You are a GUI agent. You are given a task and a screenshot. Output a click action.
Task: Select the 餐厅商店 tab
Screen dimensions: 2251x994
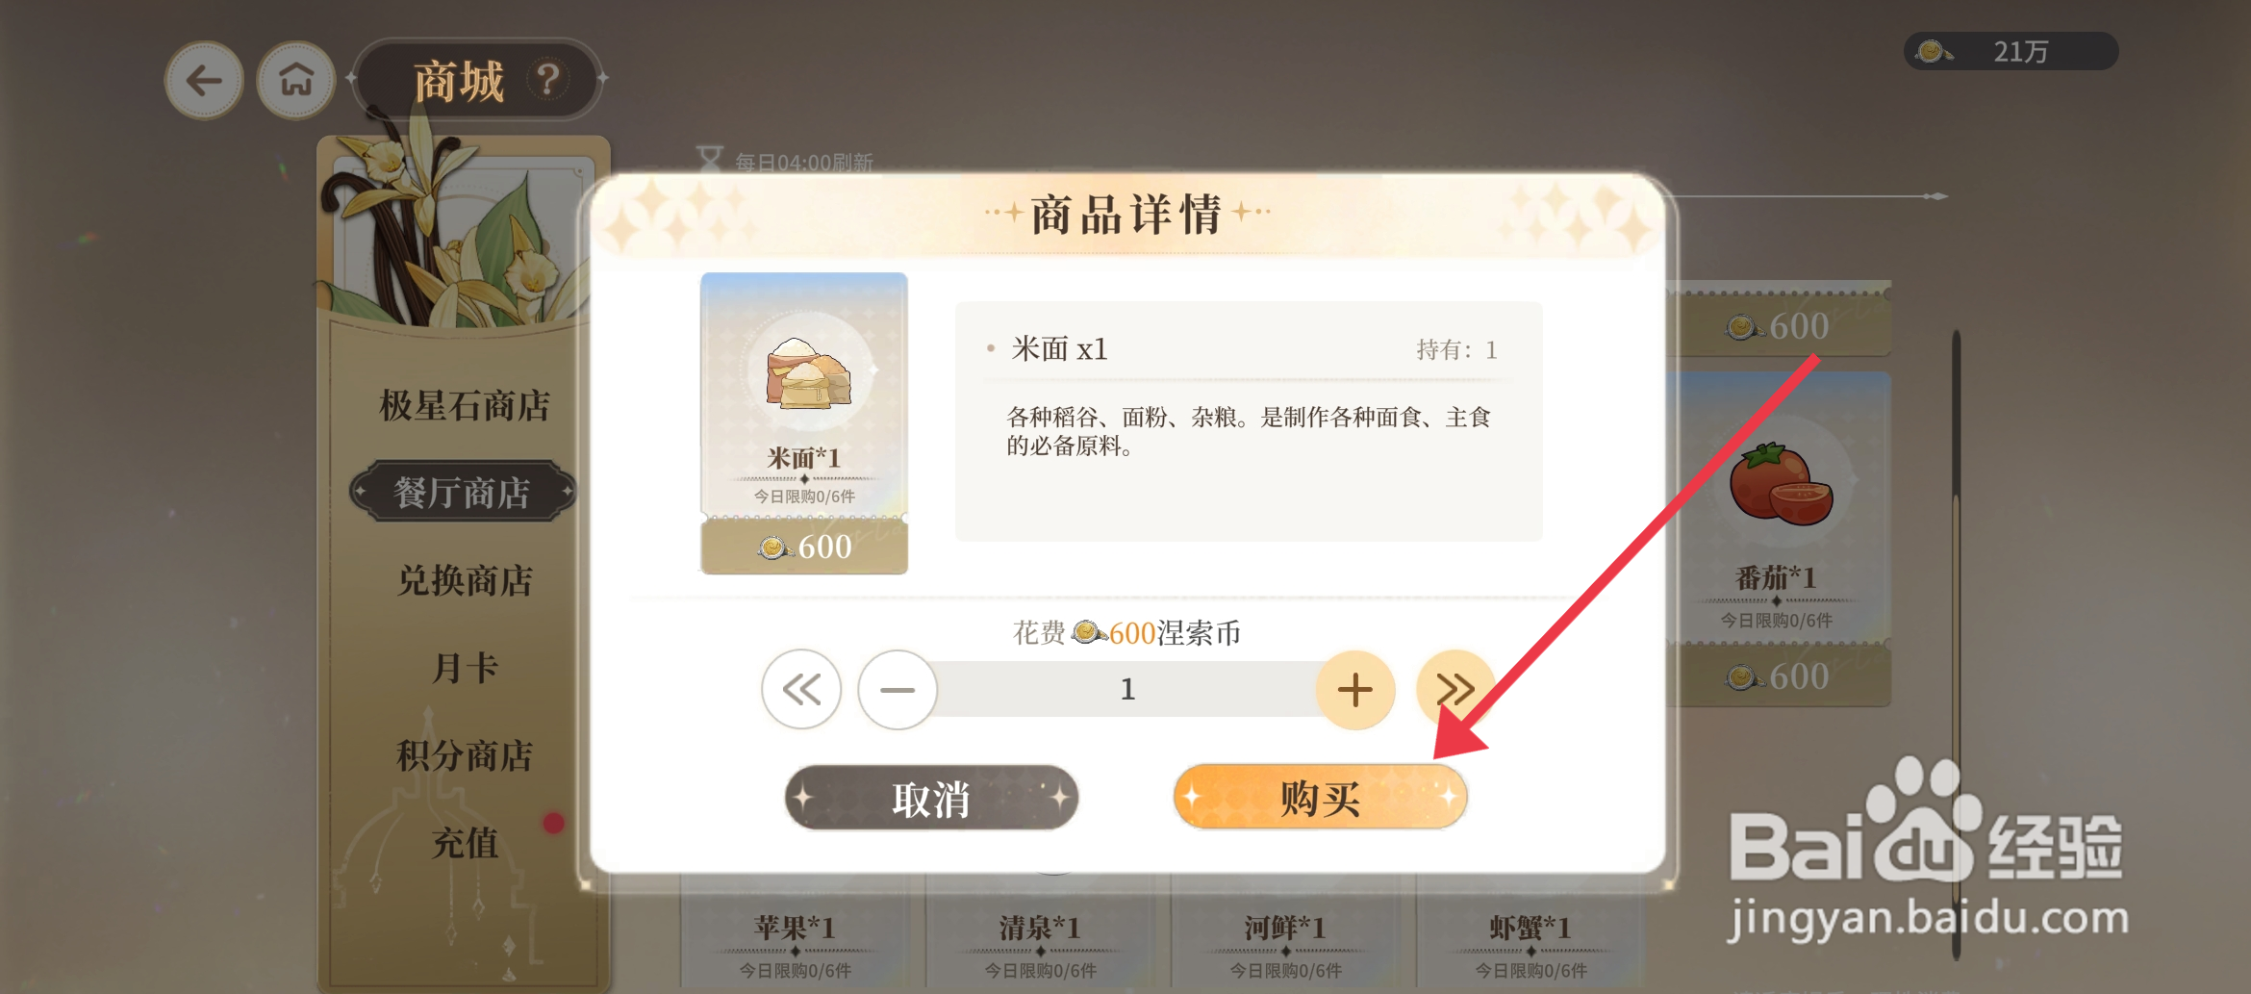(x=463, y=492)
